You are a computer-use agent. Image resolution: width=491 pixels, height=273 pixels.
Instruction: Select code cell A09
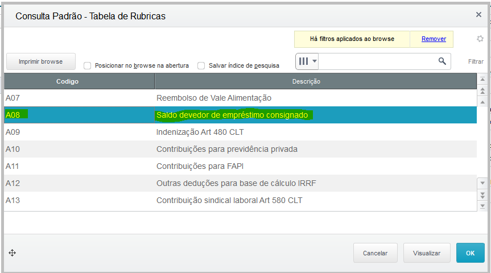(79, 132)
